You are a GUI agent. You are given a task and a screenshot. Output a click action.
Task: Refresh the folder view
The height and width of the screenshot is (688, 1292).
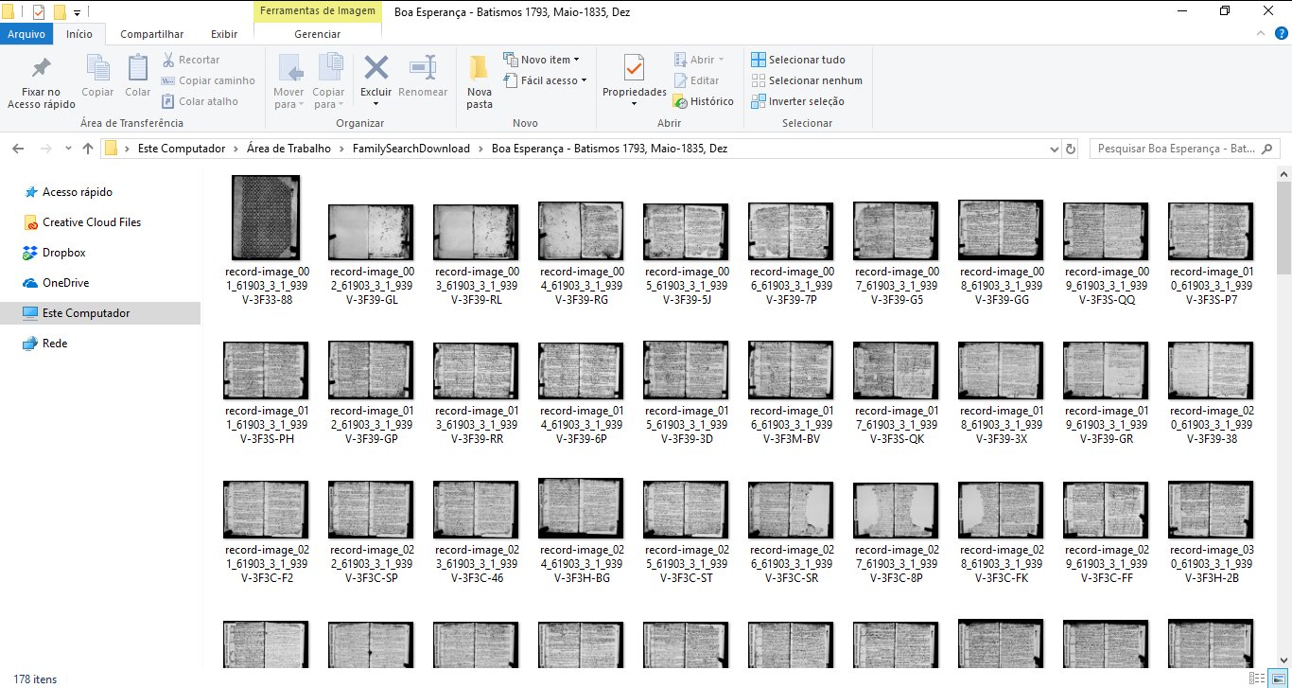tap(1071, 149)
